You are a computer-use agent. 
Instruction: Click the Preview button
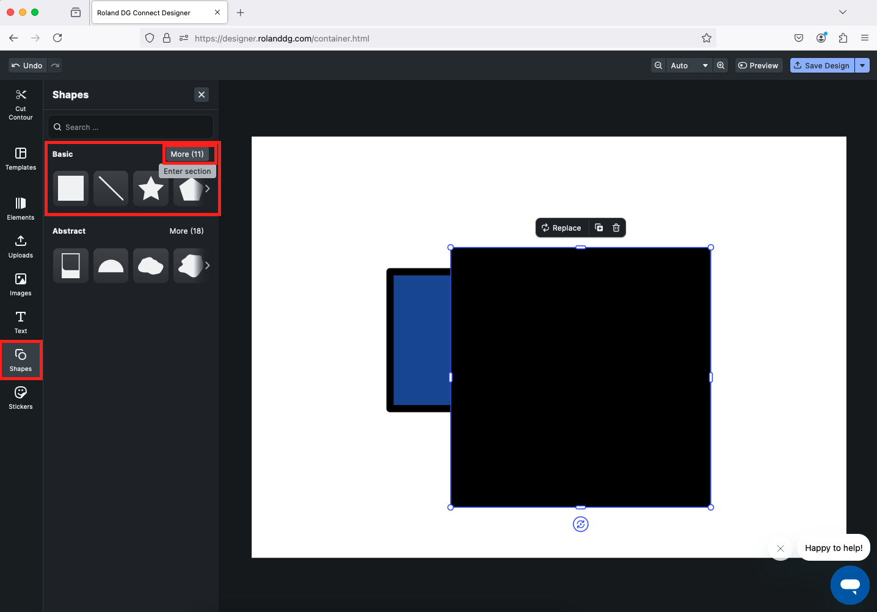759,65
